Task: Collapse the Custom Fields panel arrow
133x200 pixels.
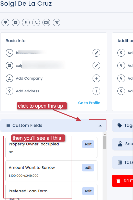Action: (100, 126)
